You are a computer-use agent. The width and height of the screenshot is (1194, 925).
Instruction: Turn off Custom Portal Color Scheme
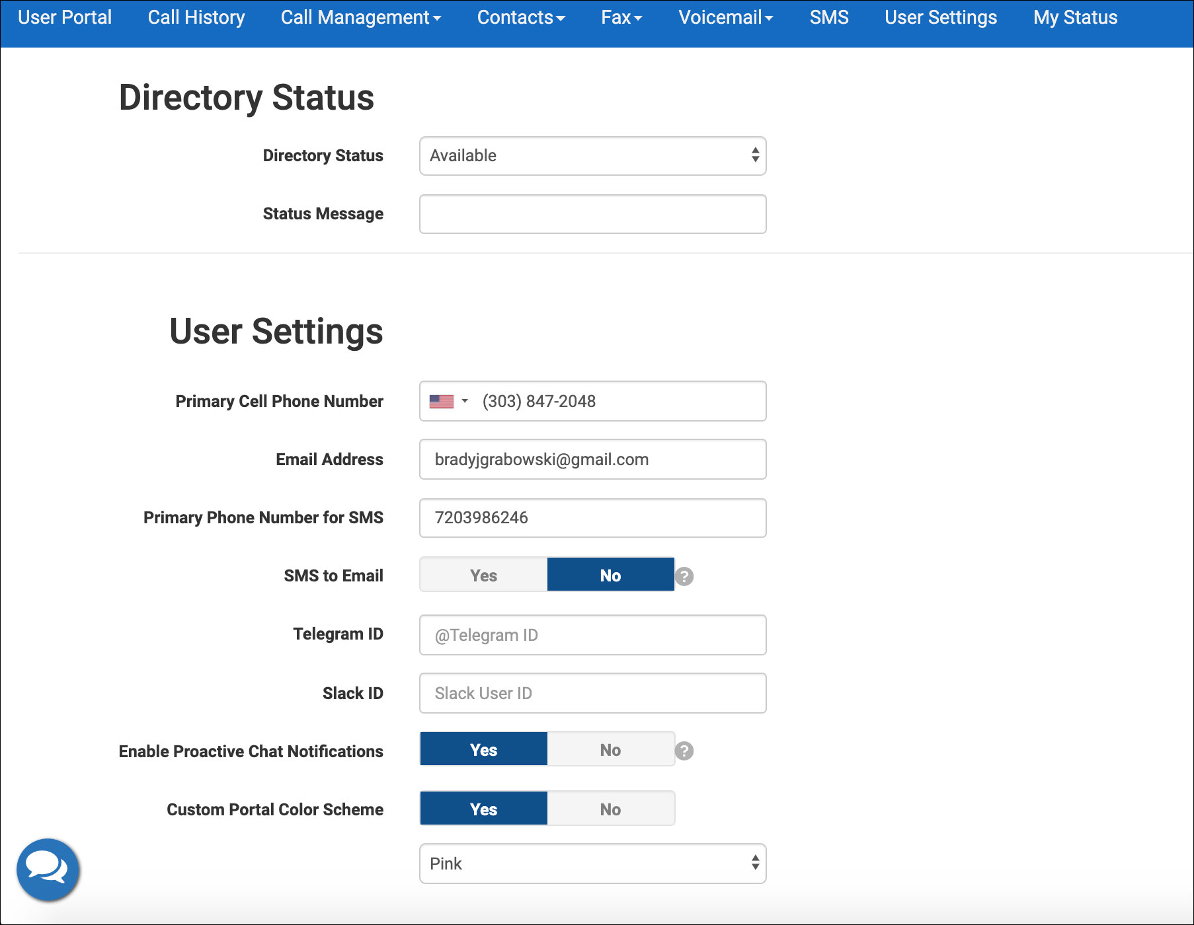point(610,808)
